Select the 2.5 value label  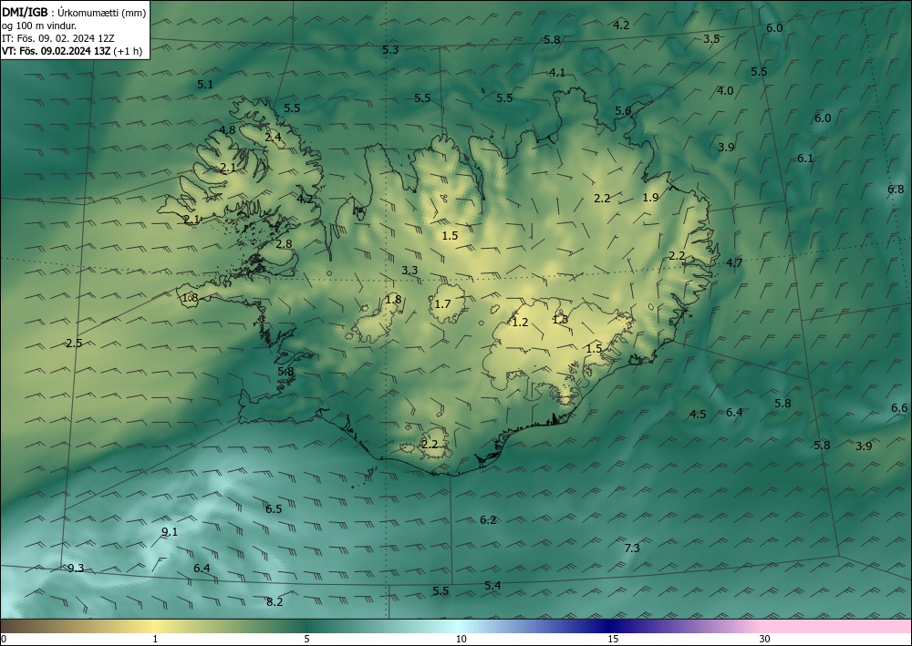74,344
